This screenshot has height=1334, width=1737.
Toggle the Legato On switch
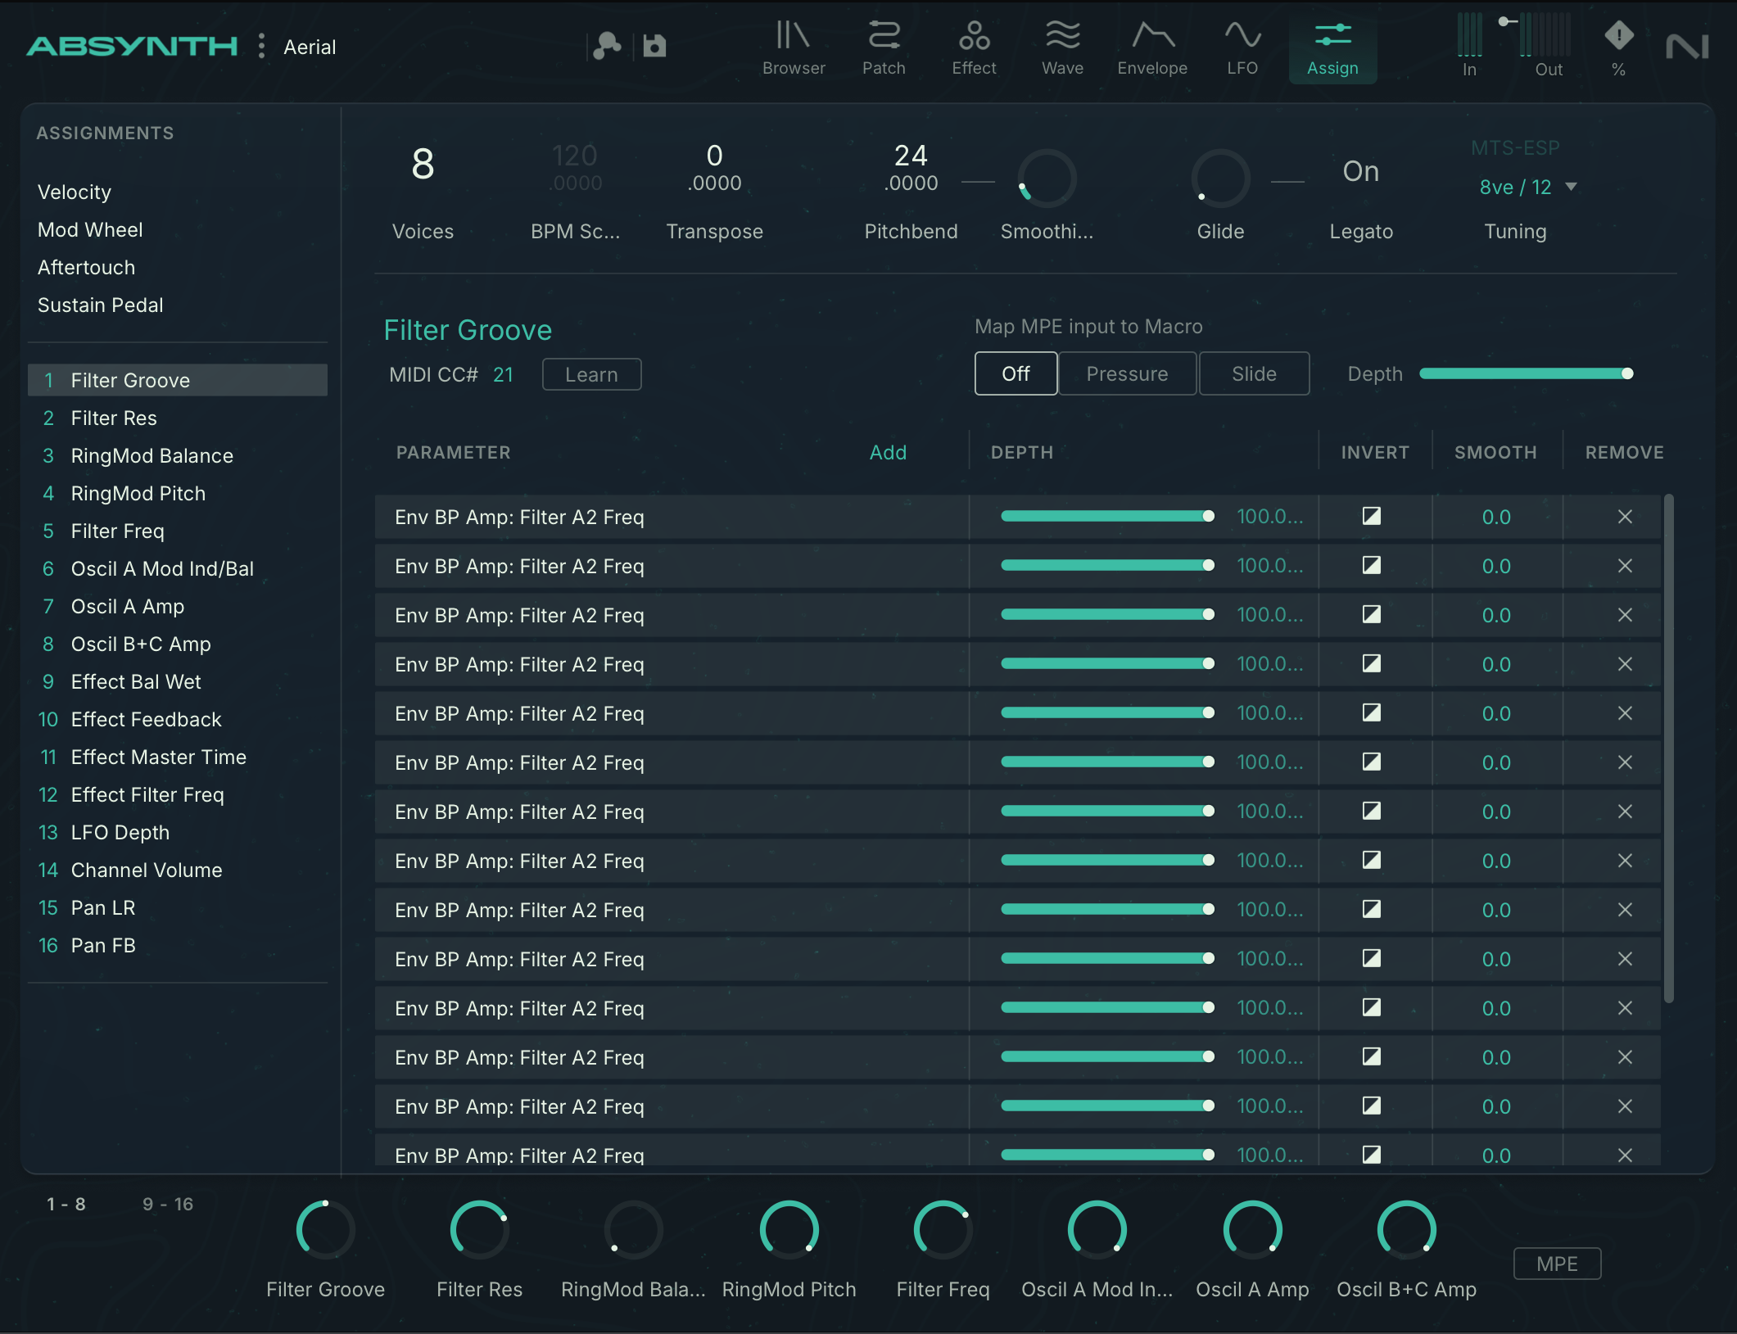(1360, 172)
